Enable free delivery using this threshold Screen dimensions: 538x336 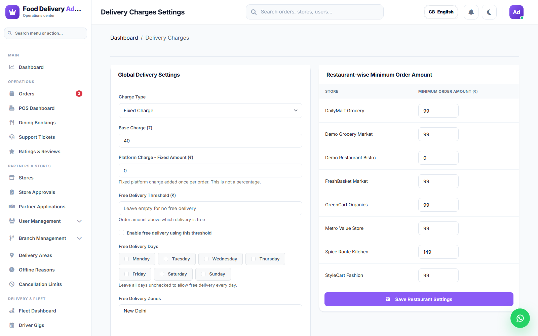121,233
